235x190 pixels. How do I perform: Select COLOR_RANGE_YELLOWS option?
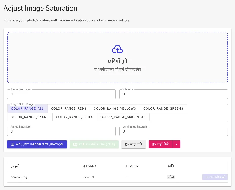click(x=115, y=108)
